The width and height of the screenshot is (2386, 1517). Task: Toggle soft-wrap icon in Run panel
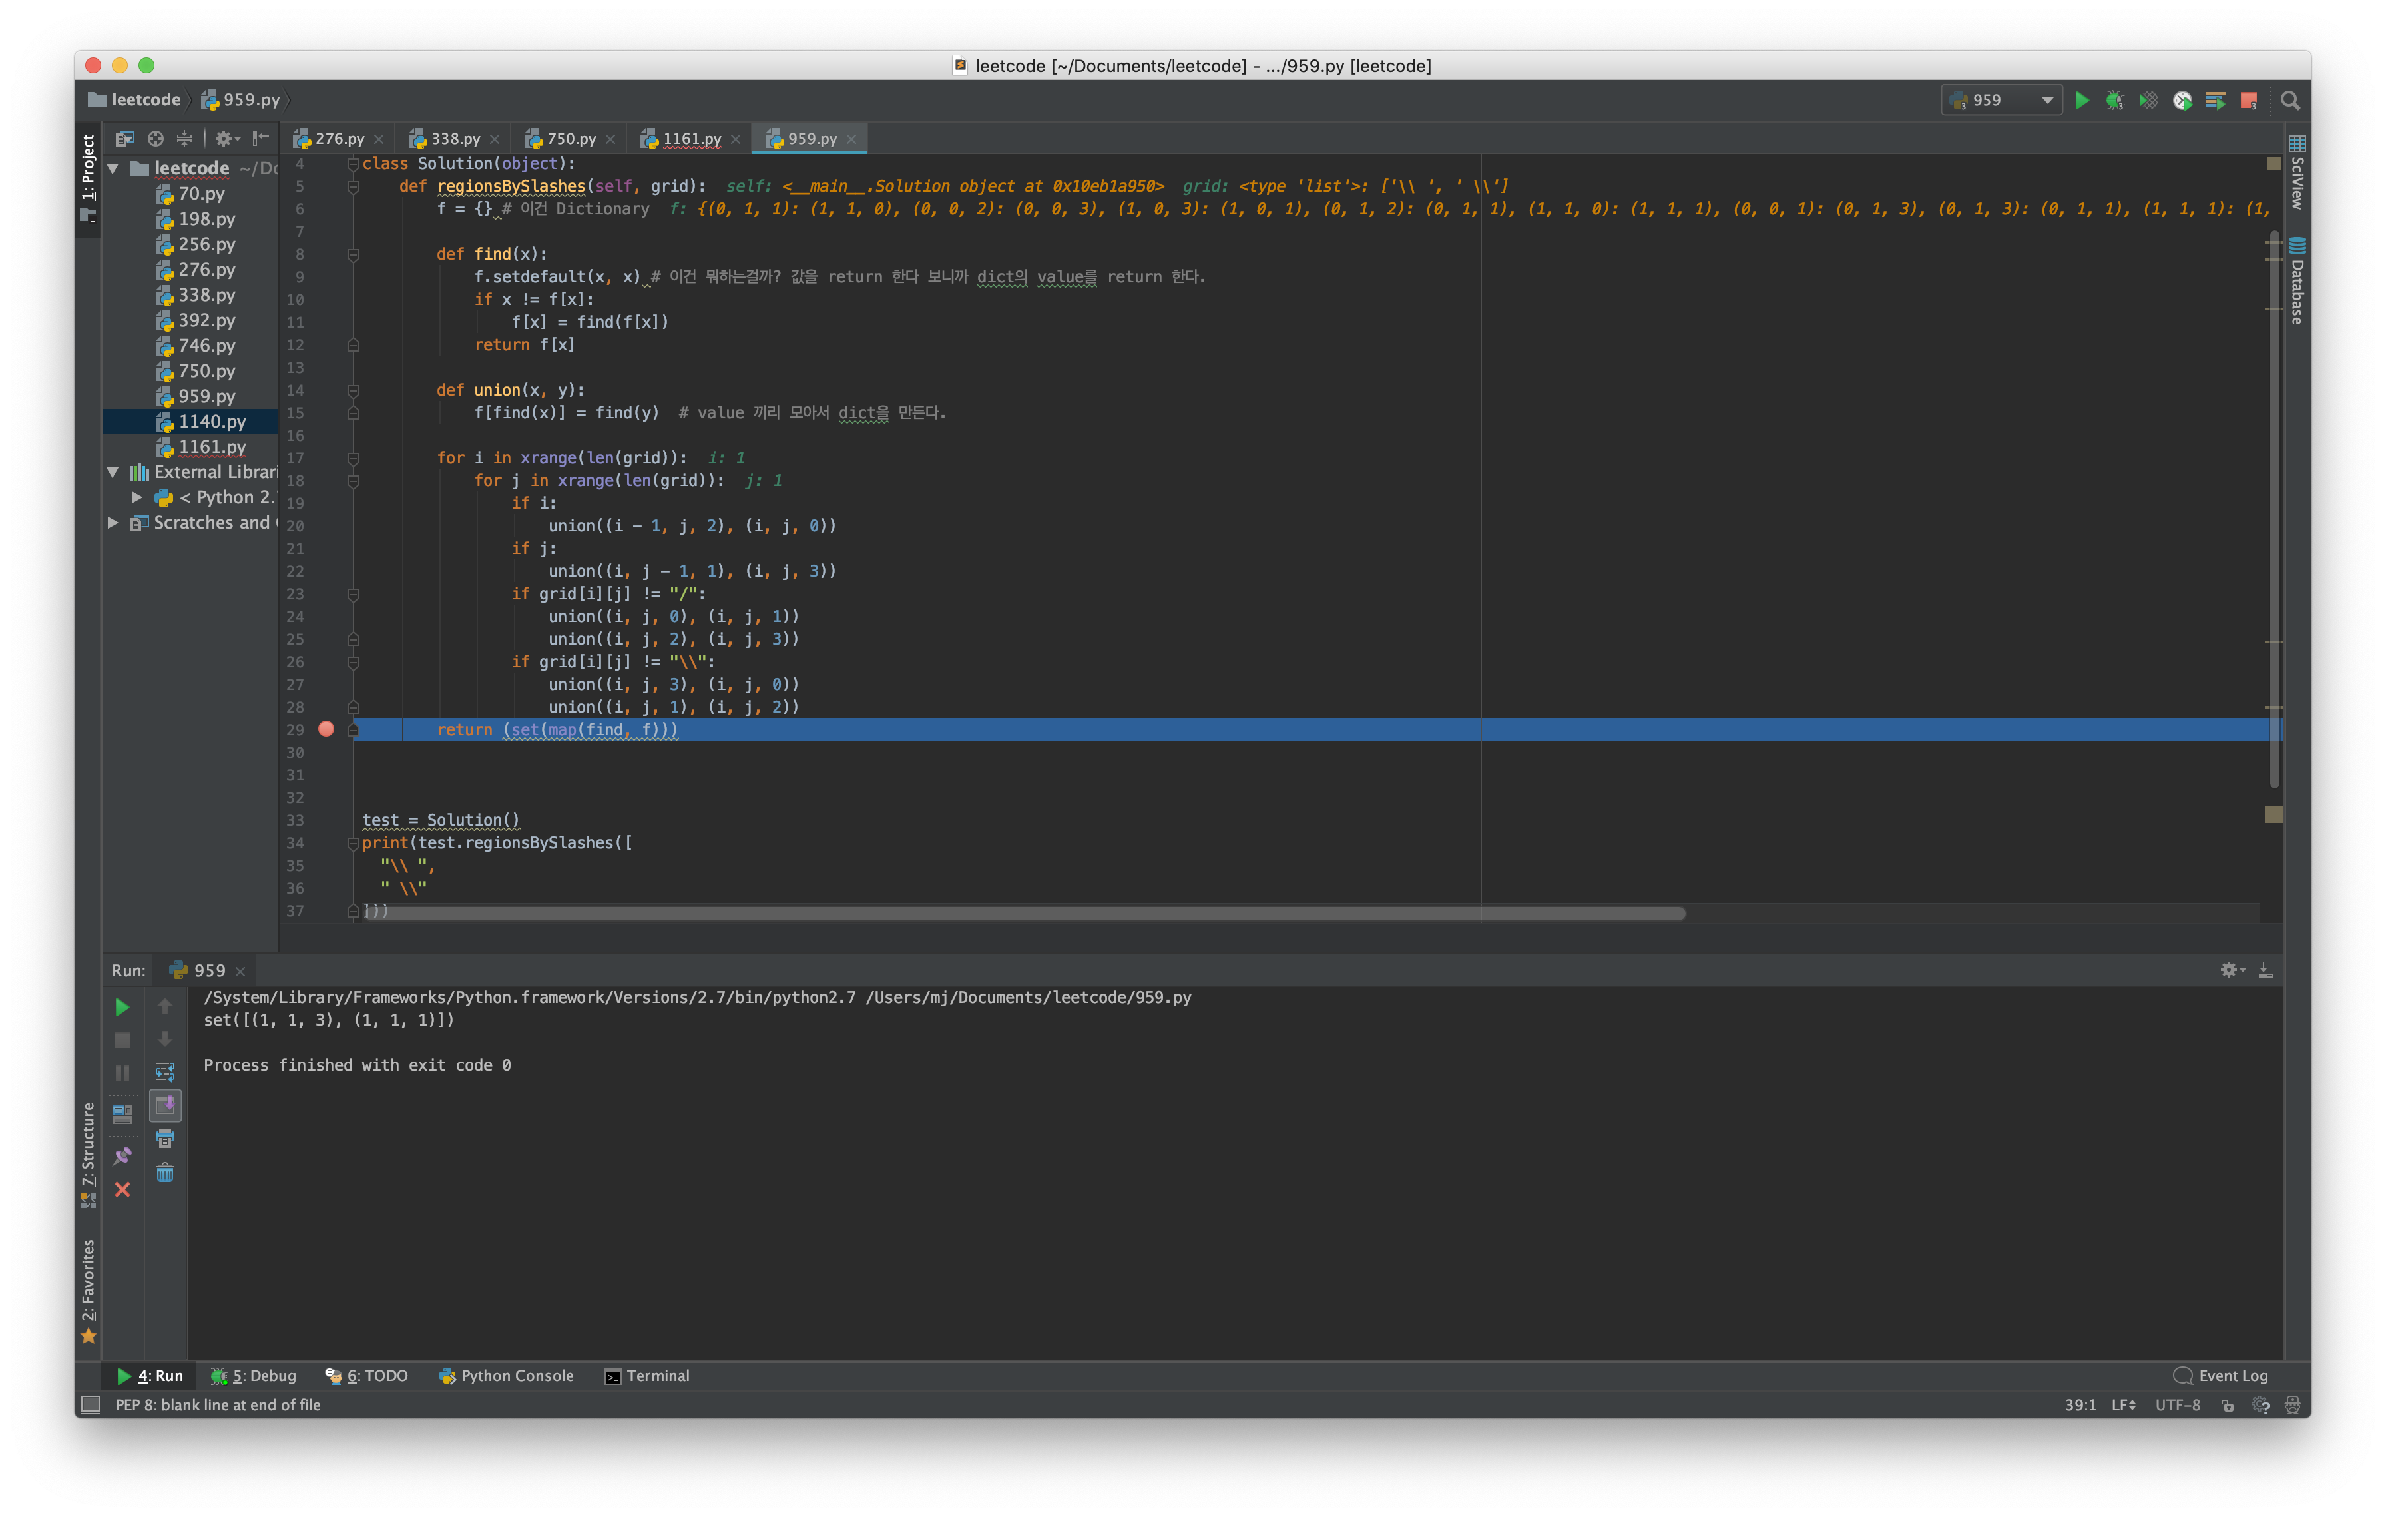tap(166, 1072)
